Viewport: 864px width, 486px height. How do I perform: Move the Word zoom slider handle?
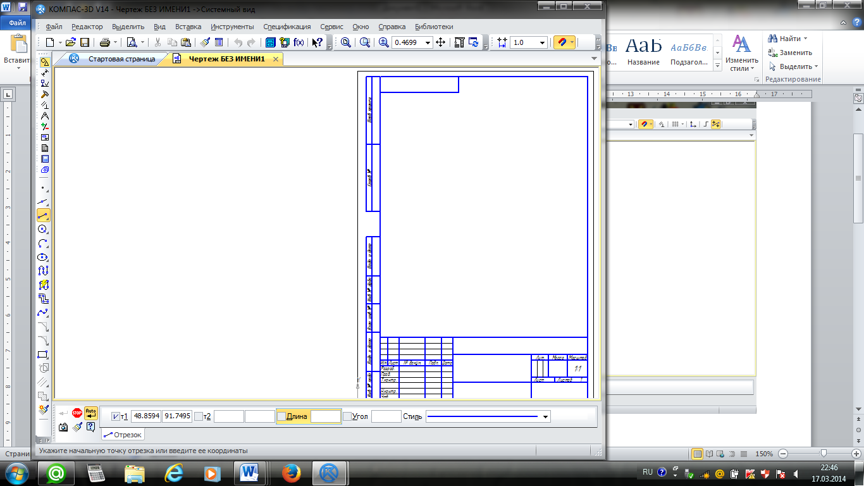click(x=824, y=454)
